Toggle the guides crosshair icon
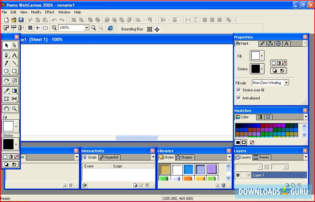Image resolution: width=315 pixels, height=202 pixels. point(38,28)
